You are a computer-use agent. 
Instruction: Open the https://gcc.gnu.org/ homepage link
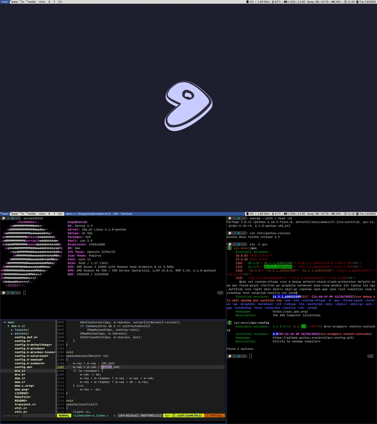tap(290, 311)
